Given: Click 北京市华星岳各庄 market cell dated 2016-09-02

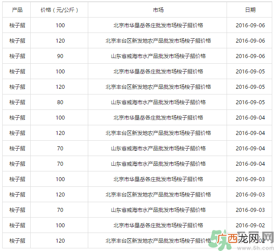Looking at the screenshot, I should 158,226.
